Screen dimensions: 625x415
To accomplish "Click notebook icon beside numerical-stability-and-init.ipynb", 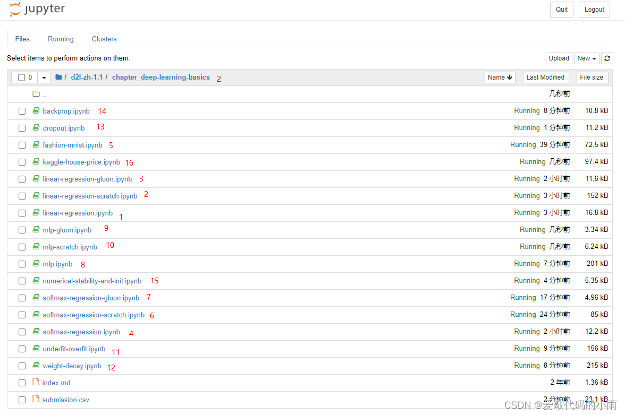I will (36, 281).
